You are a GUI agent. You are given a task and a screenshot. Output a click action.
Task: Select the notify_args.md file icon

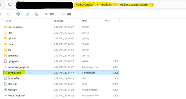coord(5,95)
